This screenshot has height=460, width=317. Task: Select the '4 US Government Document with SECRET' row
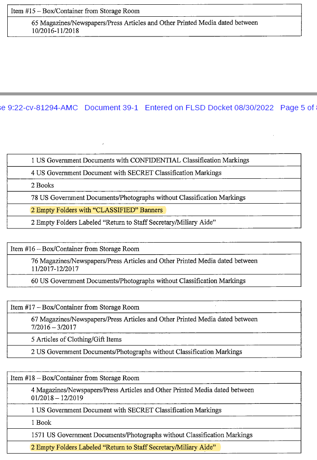[x=154, y=172]
